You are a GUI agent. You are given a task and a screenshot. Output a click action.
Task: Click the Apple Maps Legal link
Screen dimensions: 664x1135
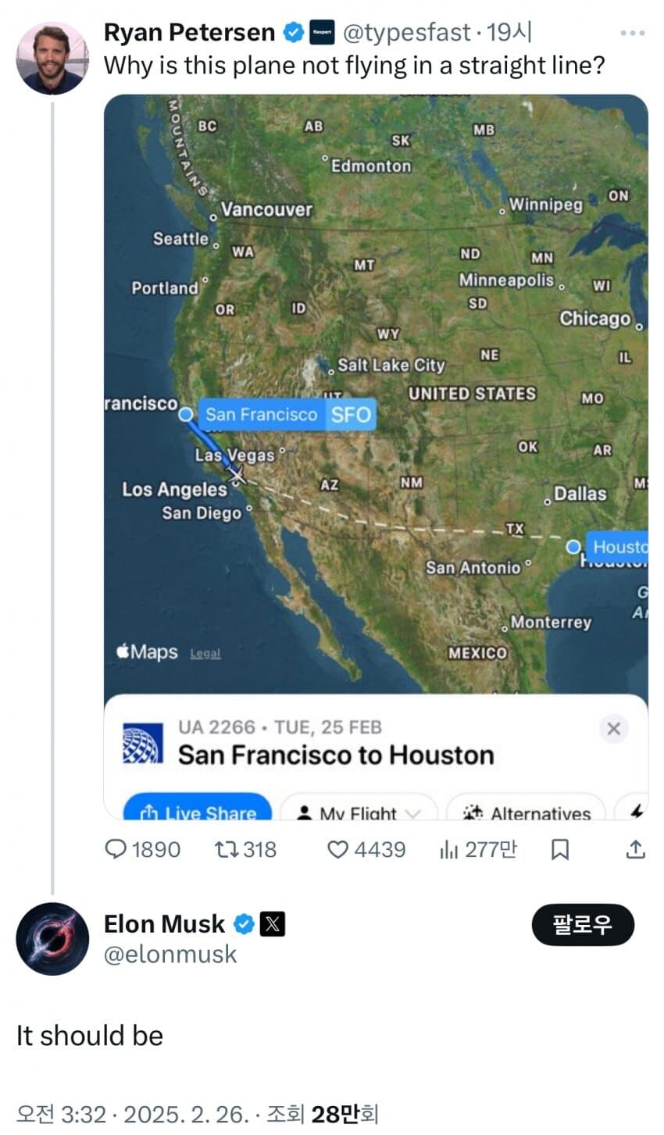coord(205,654)
